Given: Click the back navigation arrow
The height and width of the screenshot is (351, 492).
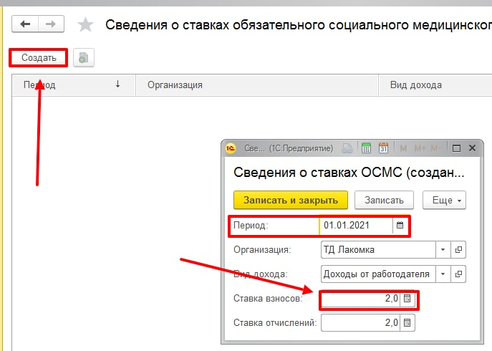Looking at the screenshot, I should 26,24.
